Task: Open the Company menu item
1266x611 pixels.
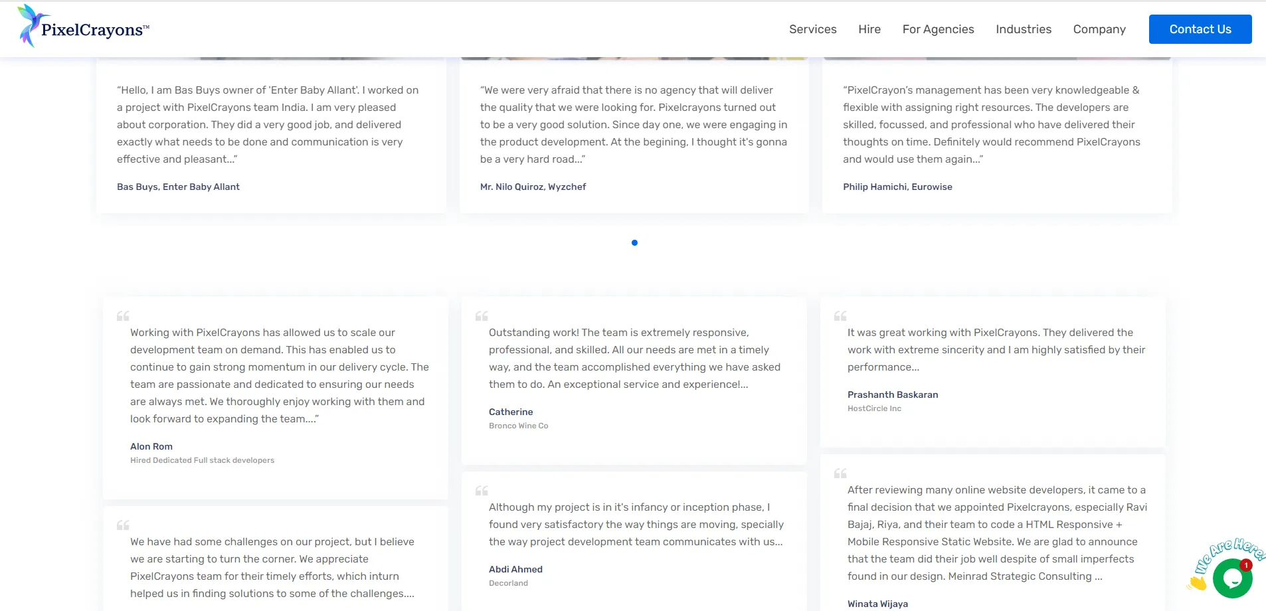Action: 1099,29
